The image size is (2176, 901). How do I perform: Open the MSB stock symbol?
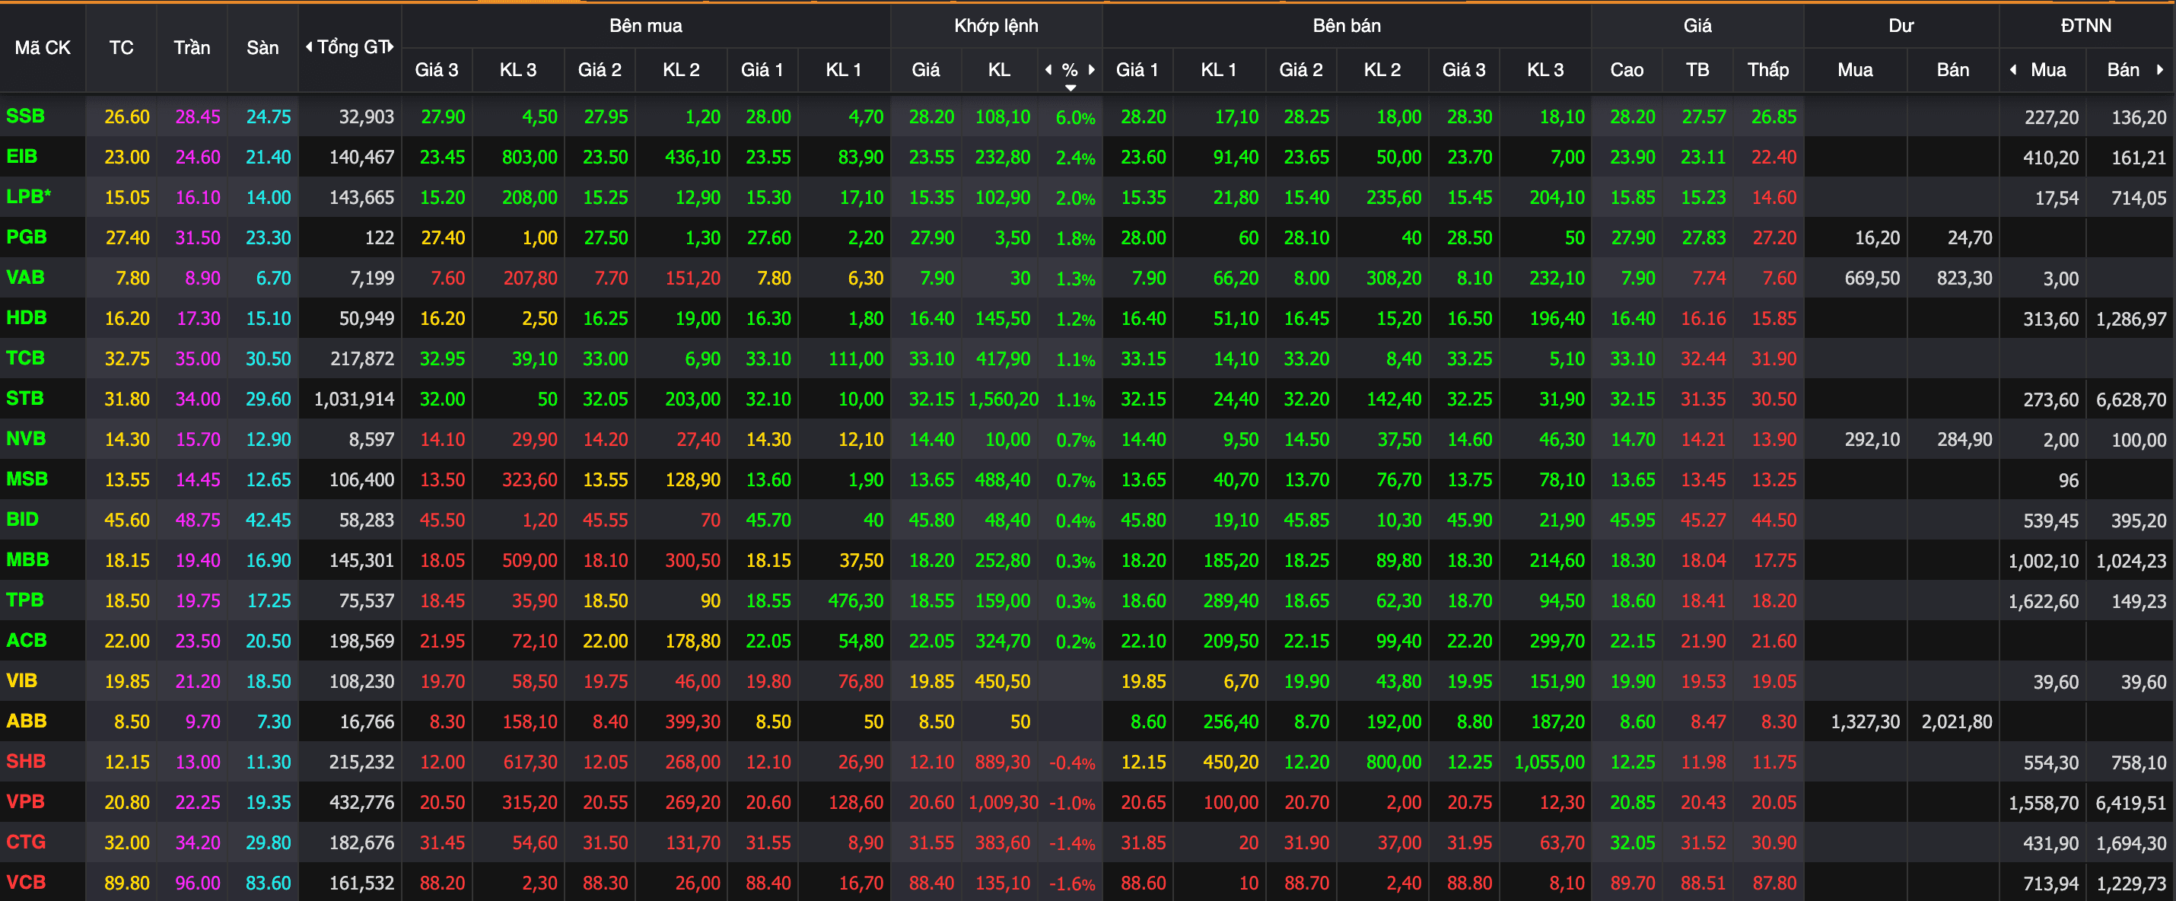[27, 479]
